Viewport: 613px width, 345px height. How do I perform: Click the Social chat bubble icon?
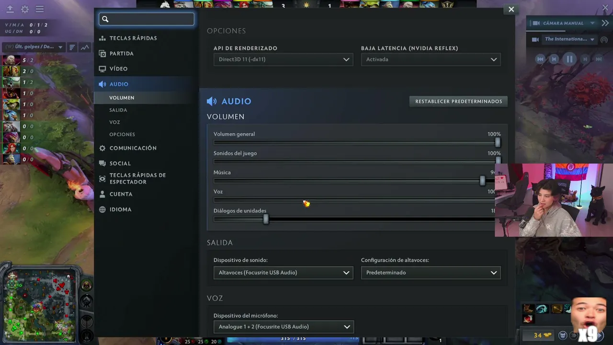(x=102, y=163)
